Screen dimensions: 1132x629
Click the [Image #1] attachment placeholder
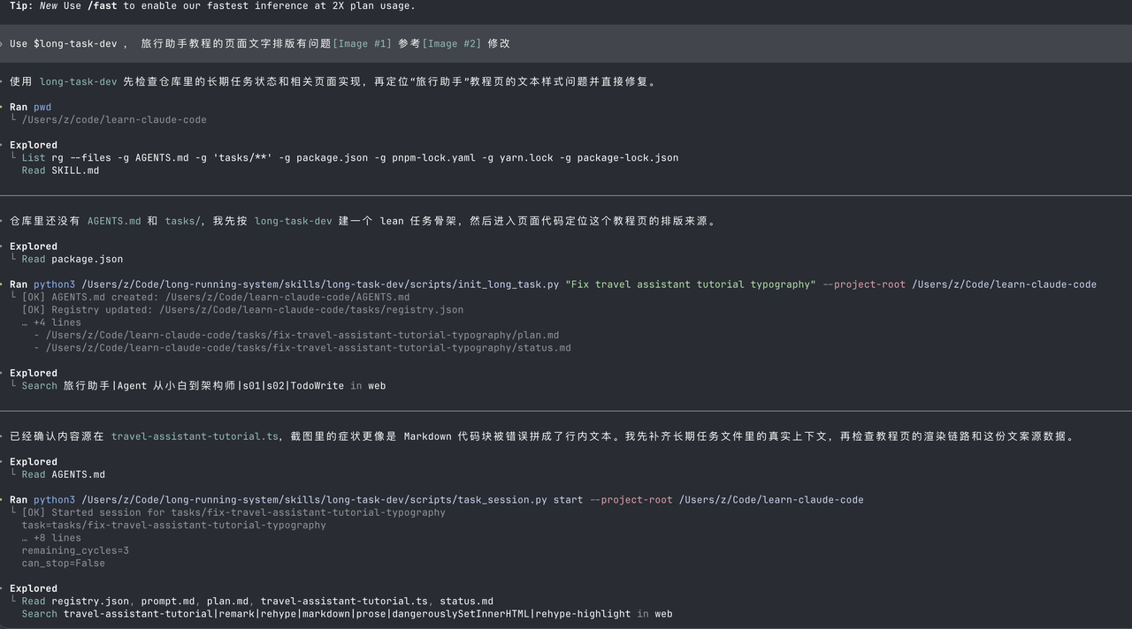[x=362, y=43]
